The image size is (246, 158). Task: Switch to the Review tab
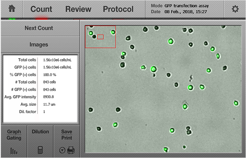(78, 9)
